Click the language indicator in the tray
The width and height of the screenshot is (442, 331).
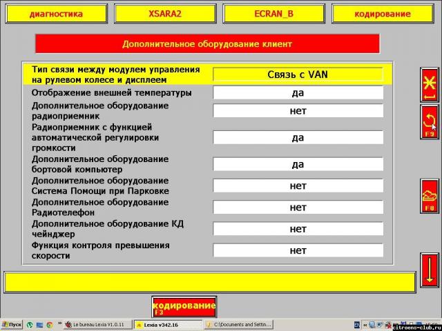pos(357,325)
